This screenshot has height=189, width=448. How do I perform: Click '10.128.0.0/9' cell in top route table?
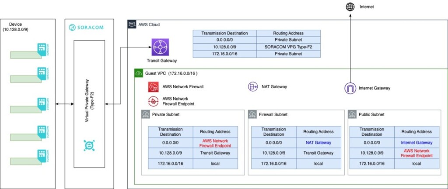tap(224, 47)
